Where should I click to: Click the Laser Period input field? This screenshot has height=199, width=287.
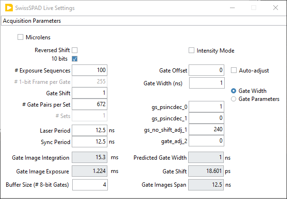[89, 130]
